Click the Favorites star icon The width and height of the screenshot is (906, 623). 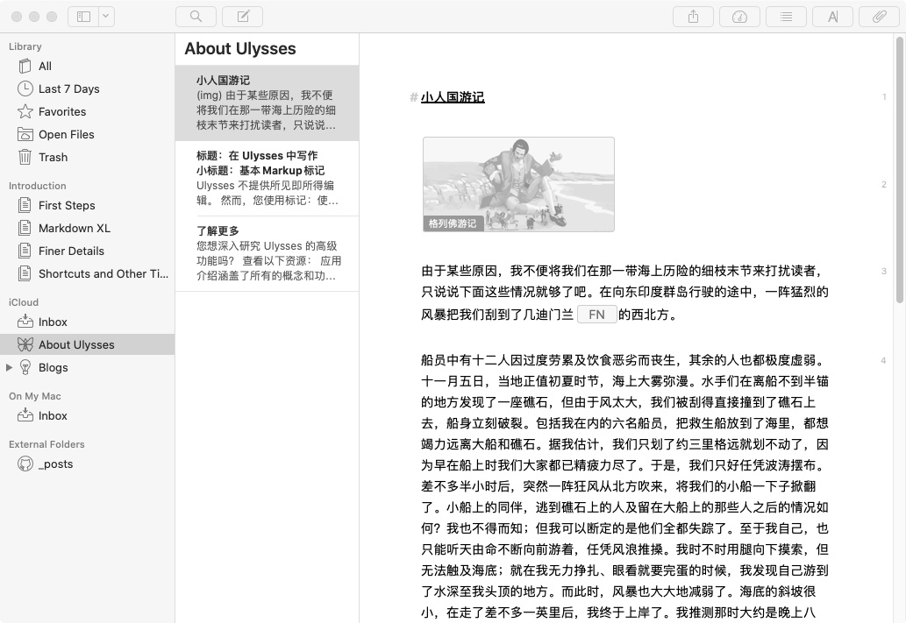point(25,111)
